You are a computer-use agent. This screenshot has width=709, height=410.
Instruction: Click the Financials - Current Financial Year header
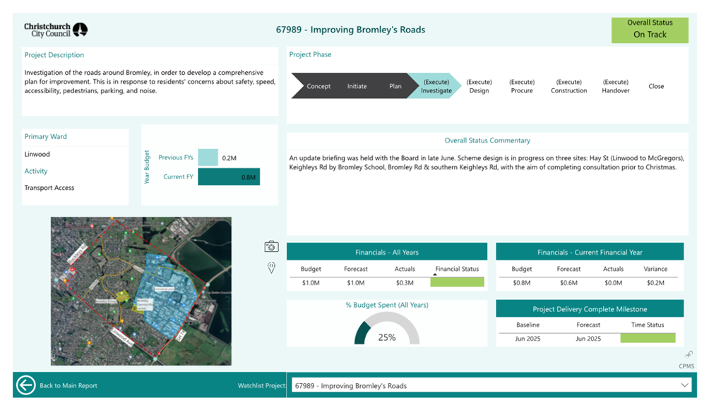click(x=590, y=252)
